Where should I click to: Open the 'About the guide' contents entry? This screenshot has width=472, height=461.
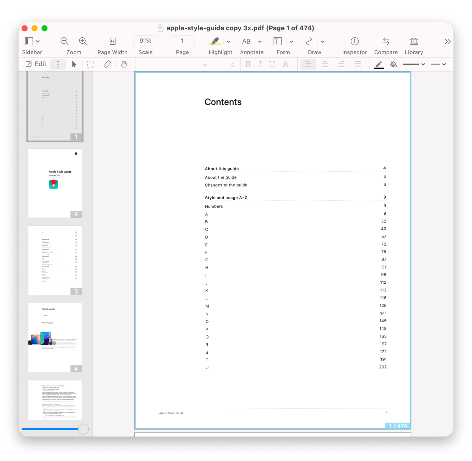coord(221,177)
